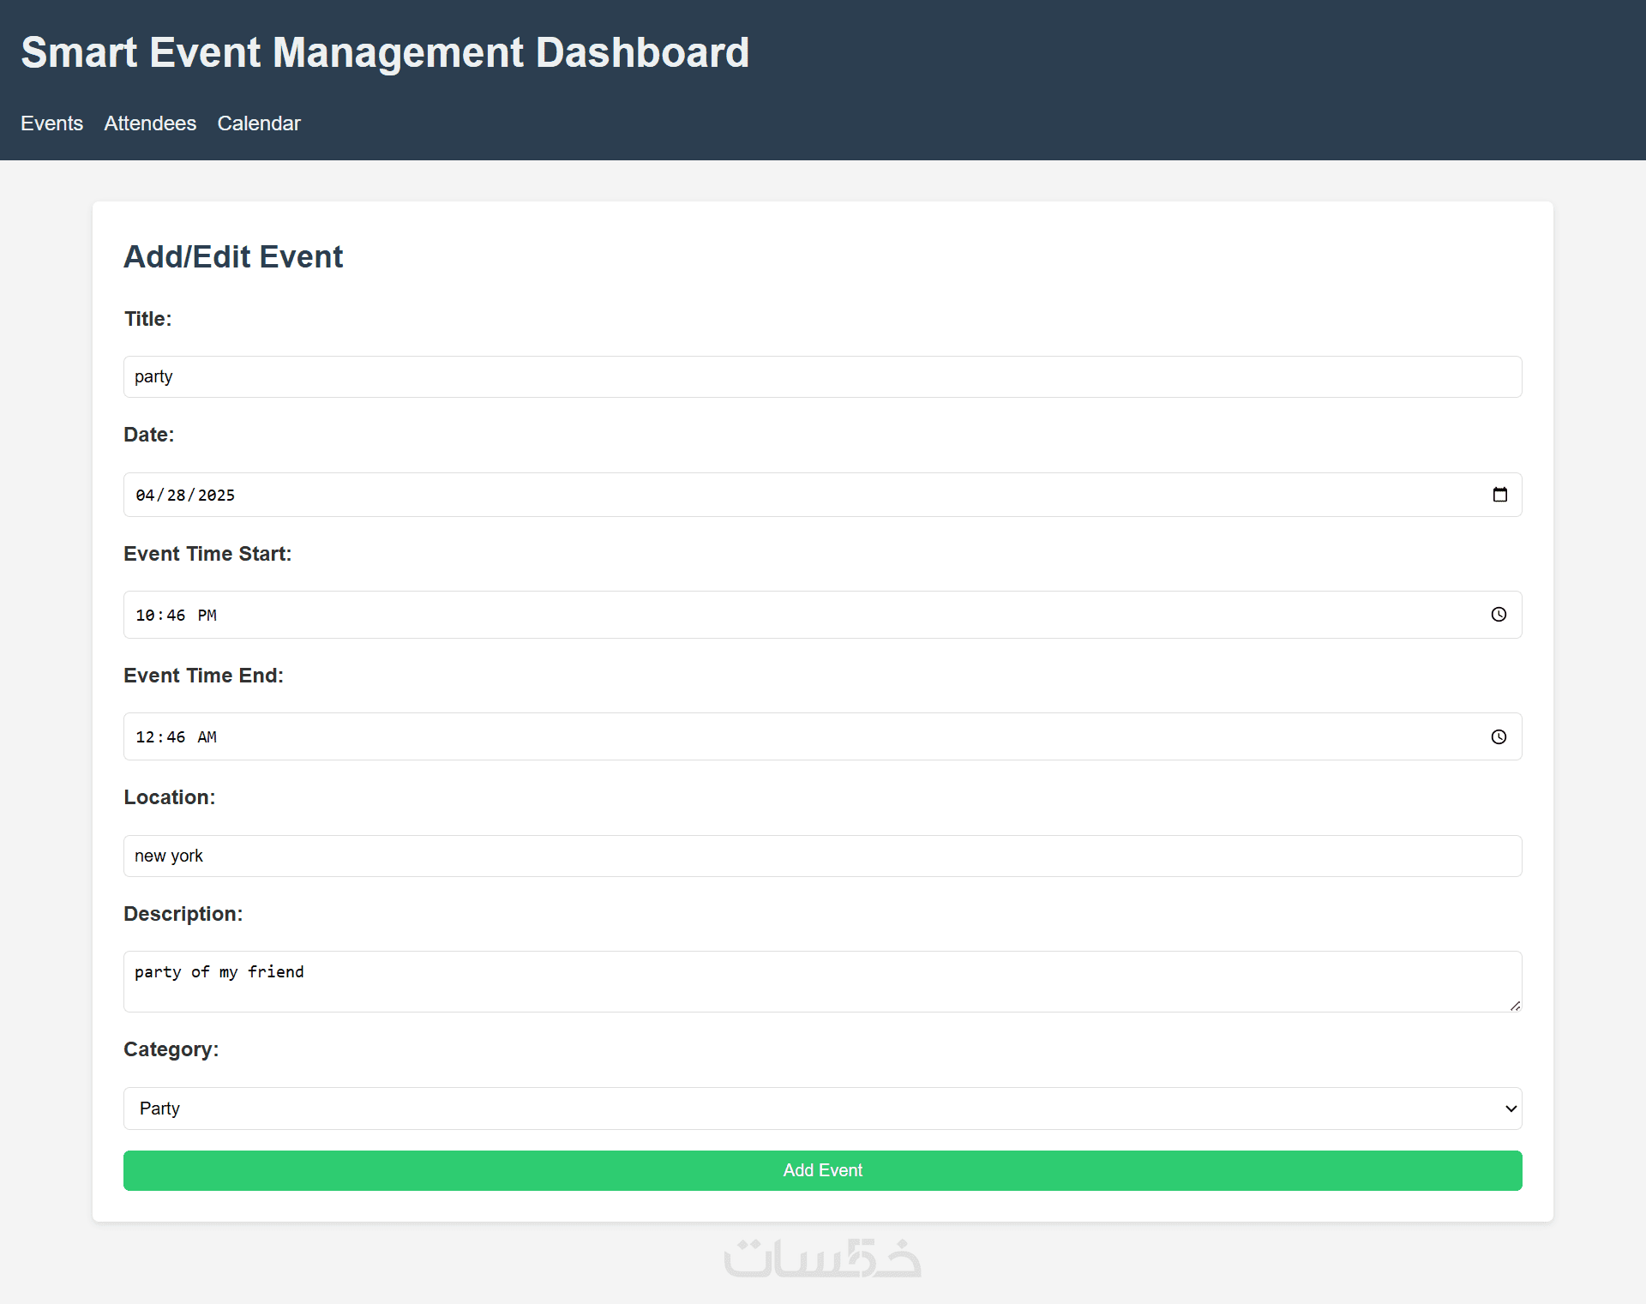This screenshot has height=1304, width=1646.
Task: Go to the Attendees page
Action: click(x=150, y=123)
